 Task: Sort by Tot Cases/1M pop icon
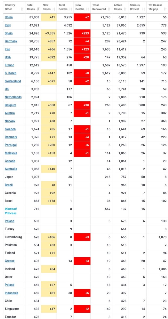tap(164, 9)
